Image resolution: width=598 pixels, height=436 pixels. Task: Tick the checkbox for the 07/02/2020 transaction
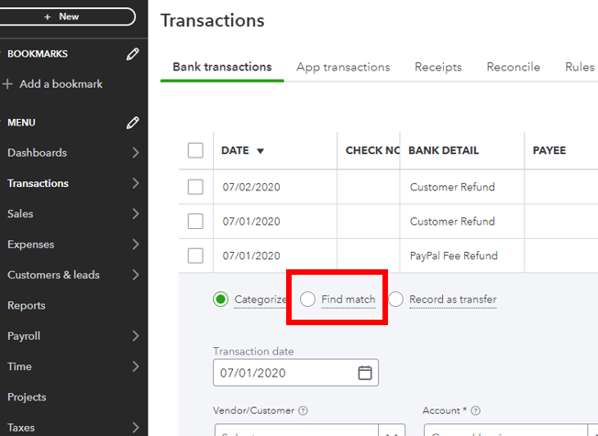(195, 187)
